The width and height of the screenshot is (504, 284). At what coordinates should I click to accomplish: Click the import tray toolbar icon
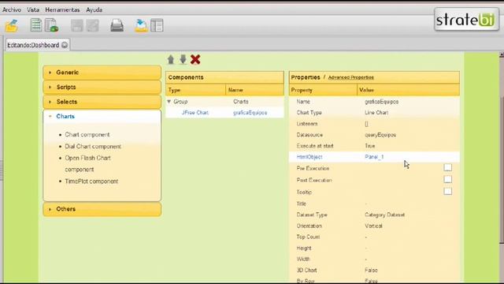click(x=141, y=25)
